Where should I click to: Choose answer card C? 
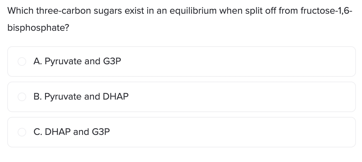pyautogui.click(x=182, y=132)
